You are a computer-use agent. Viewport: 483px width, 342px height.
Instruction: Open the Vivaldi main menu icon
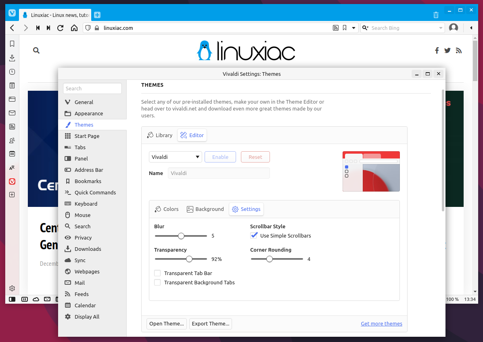pos(12,13)
